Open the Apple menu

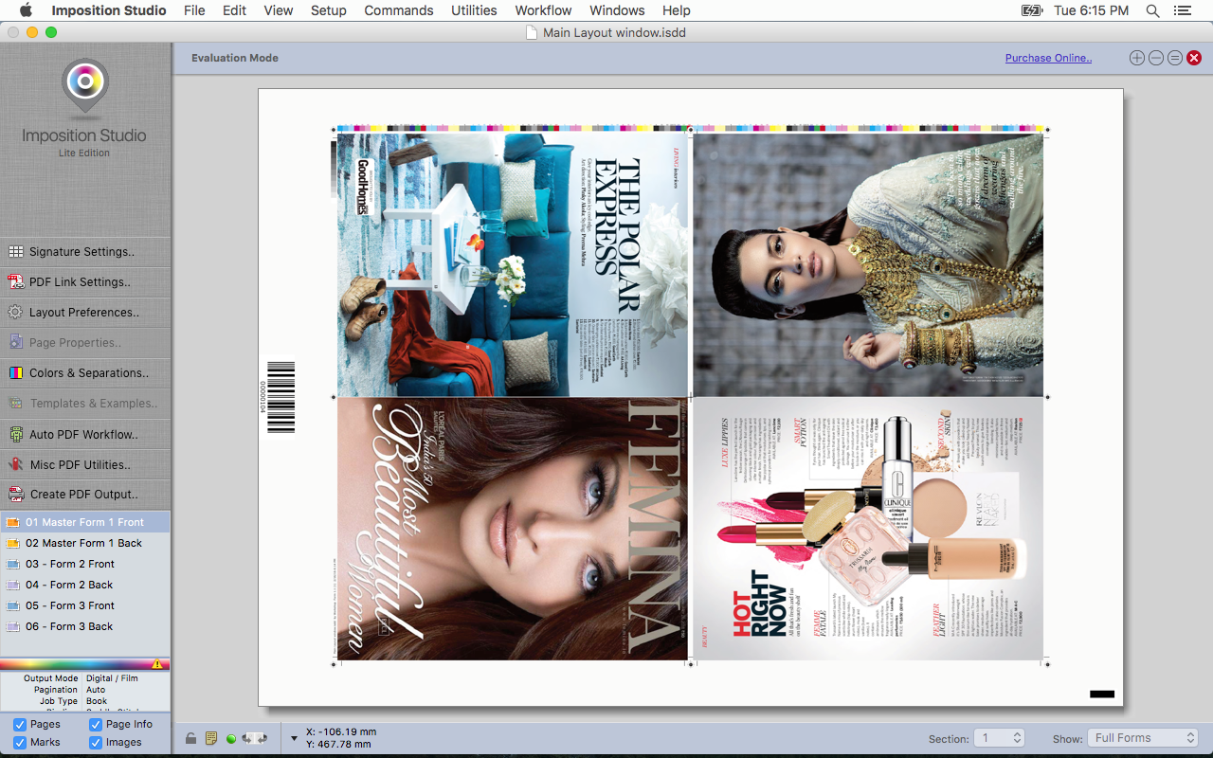[x=26, y=10]
